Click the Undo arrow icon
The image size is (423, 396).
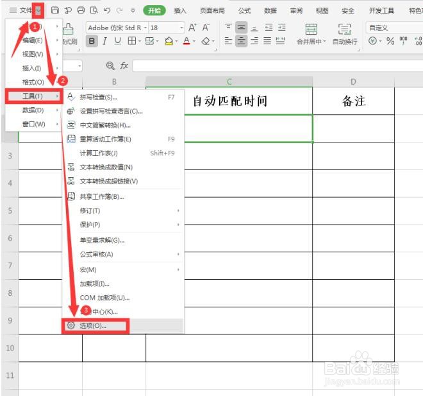point(107,10)
